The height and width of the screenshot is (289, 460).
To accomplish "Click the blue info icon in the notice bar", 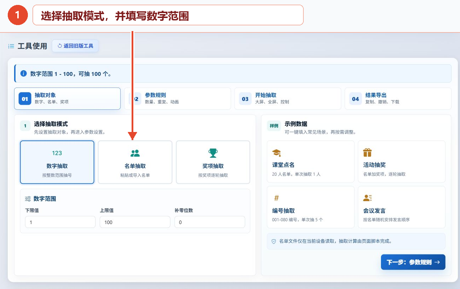I will tap(24, 73).
